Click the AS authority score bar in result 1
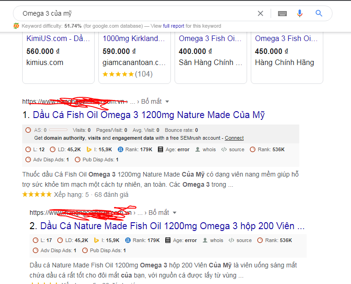 (x=58, y=130)
